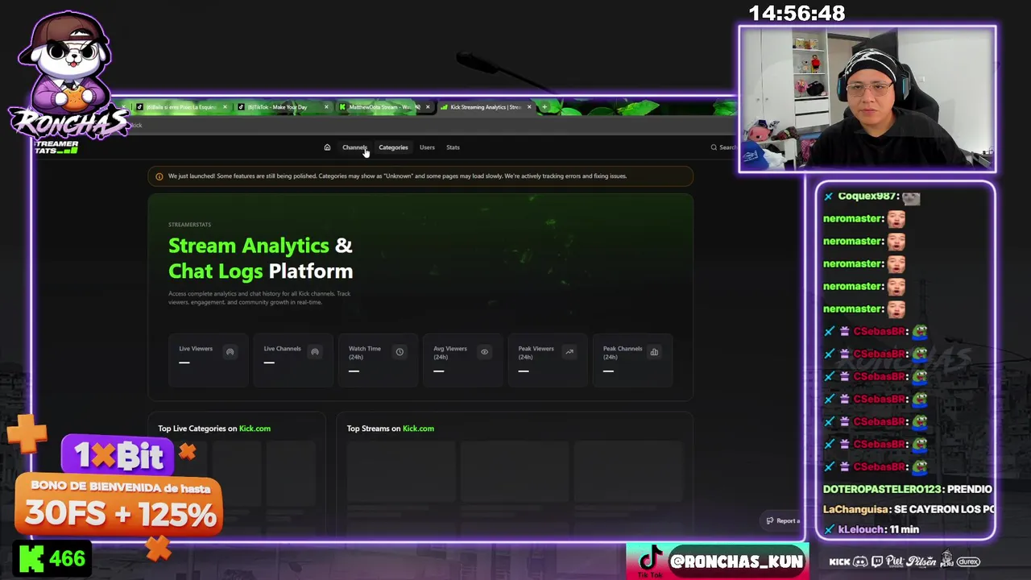This screenshot has height=580, width=1031.
Task: Click the Search field in site header
Action: pyautogui.click(x=723, y=147)
